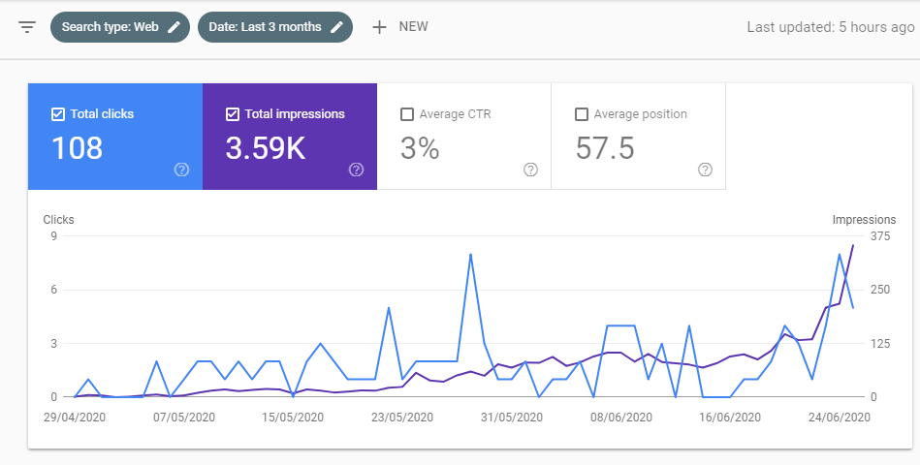Screen dimensions: 920x465
Task: Edit Search type filter via pencil icon
Action: pos(174,27)
